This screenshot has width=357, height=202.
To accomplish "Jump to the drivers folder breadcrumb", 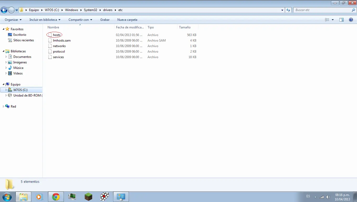I will [x=108, y=10].
